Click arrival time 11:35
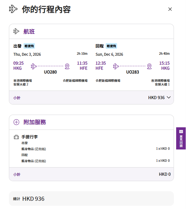The image size is (186, 209). click(x=82, y=63)
